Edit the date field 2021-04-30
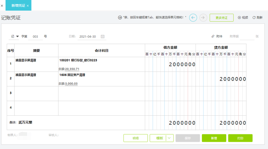 88,37
